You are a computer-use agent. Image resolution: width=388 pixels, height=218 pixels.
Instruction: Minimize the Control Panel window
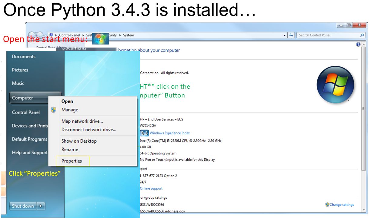[x=342, y=25]
